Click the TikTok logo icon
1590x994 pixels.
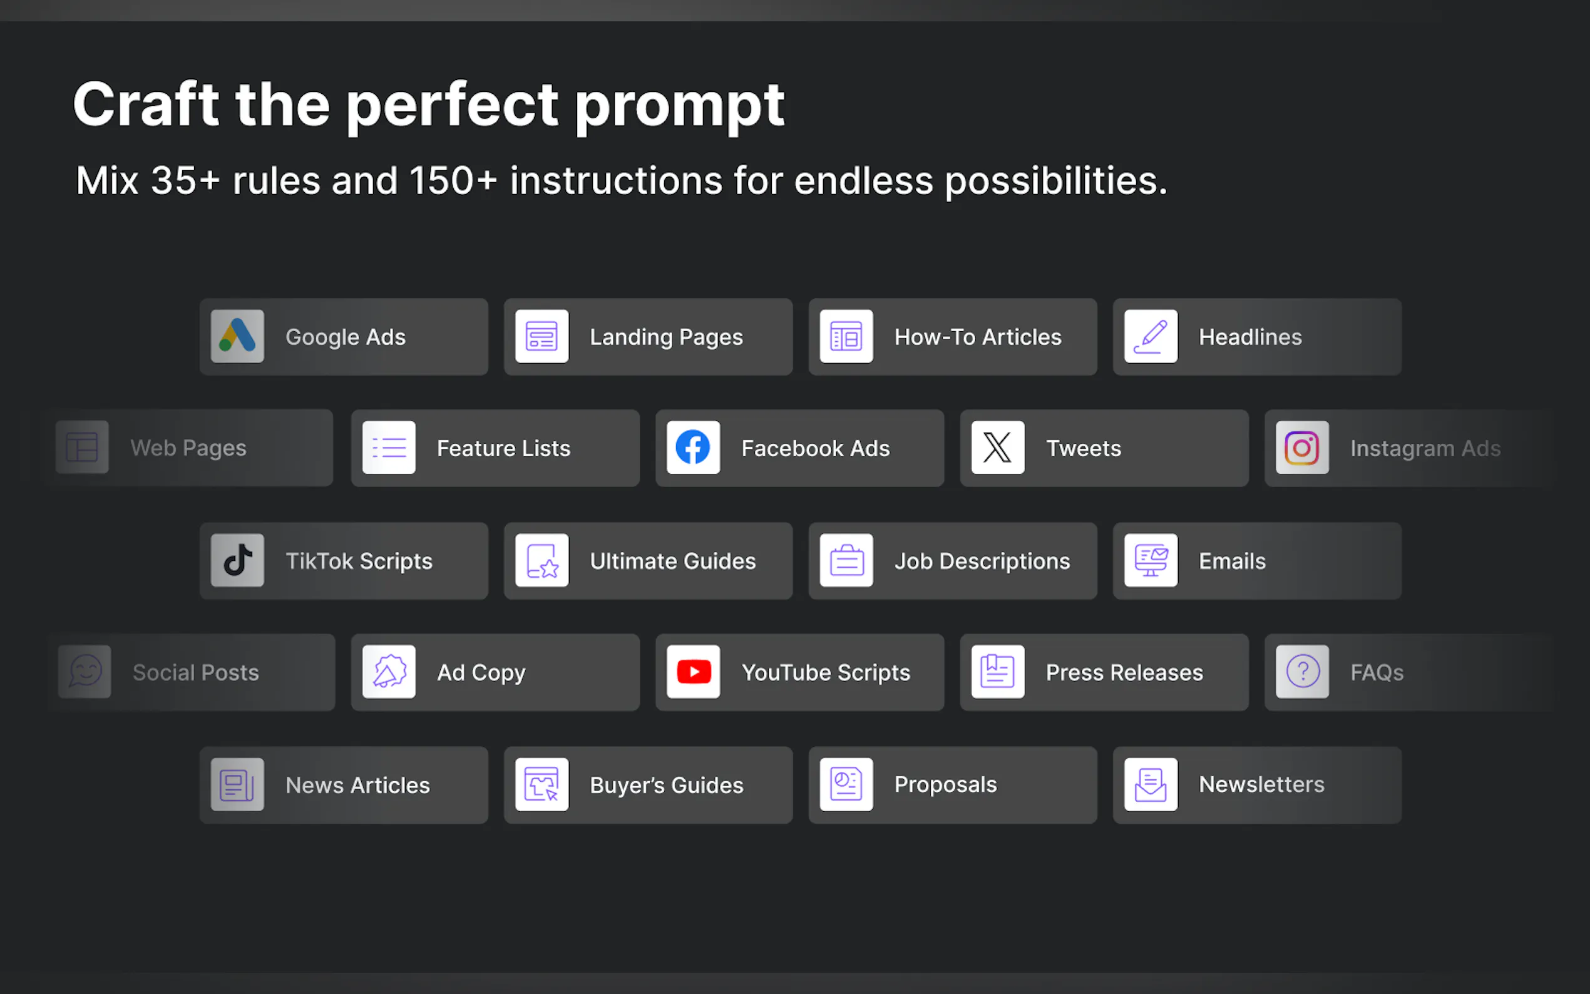click(x=237, y=561)
